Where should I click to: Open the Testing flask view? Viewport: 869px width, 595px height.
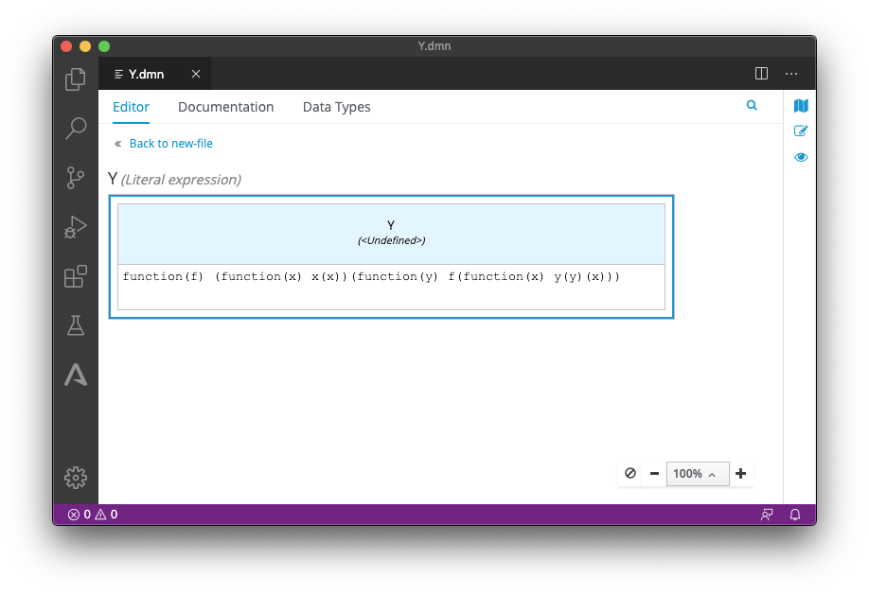[76, 325]
